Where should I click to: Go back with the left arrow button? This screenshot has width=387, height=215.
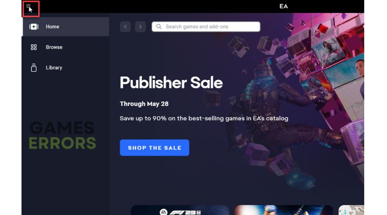126,27
